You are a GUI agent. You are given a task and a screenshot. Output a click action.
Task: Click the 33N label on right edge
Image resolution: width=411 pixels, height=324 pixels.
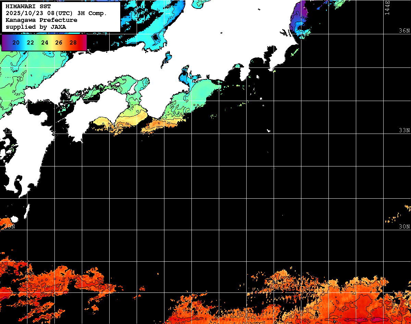pyautogui.click(x=404, y=130)
